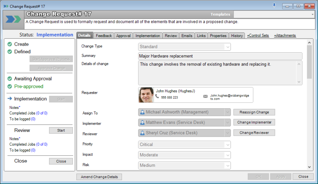Viewport: 318px width, 184px height.
Task: Click the green check icon beside Create
Action: click(x=10, y=44)
